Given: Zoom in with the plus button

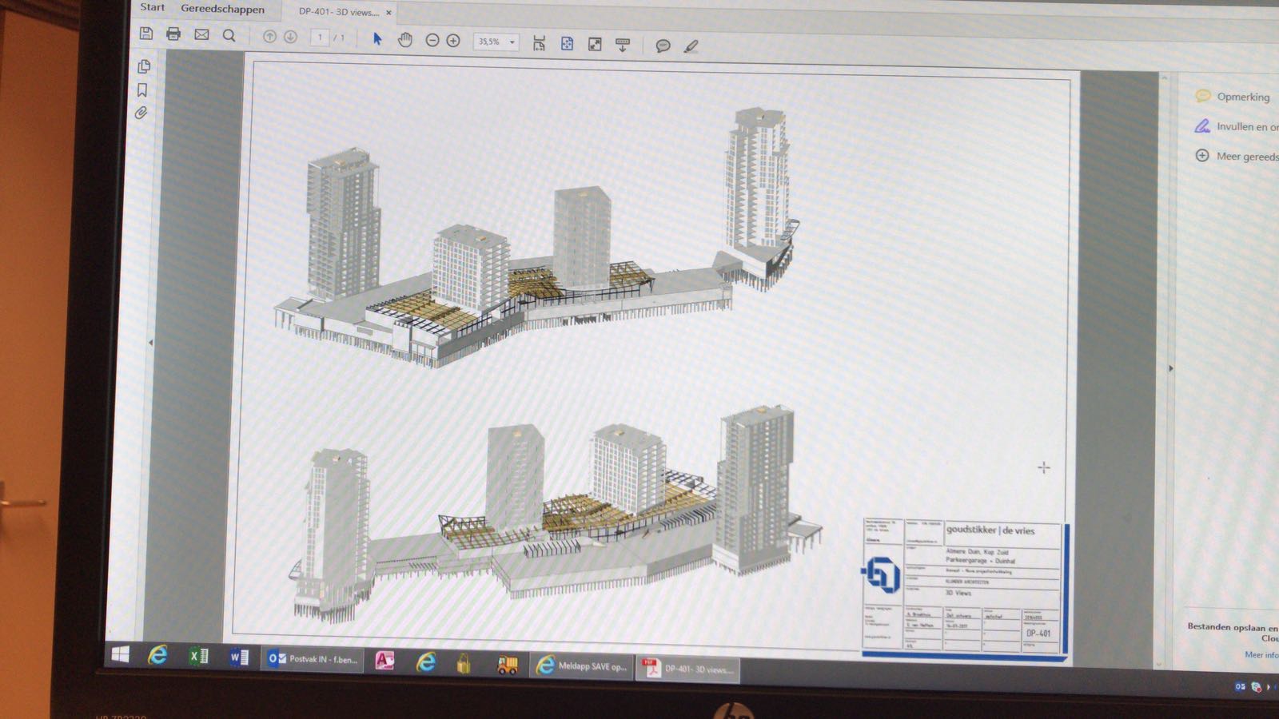Looking at the screenshot, I should tap(453, 40).
